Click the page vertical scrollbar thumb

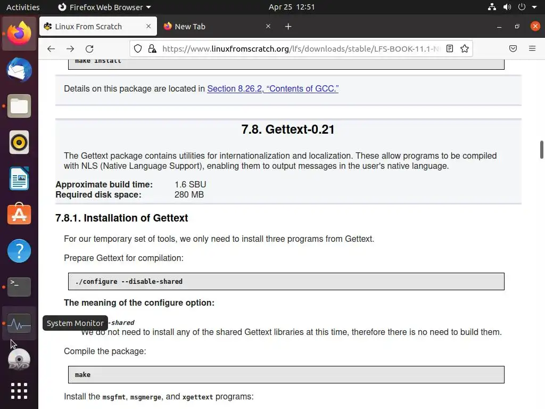tap(541, 150)
